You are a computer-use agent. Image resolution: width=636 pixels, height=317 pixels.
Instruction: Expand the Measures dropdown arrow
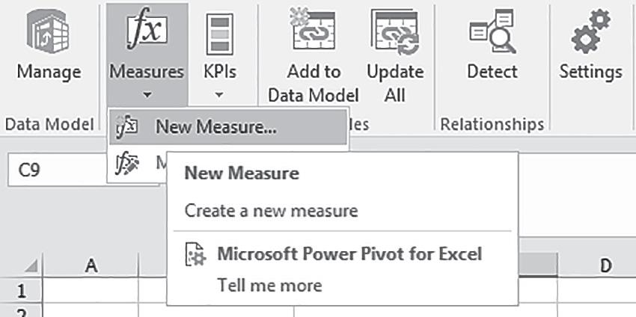(147, 95)
